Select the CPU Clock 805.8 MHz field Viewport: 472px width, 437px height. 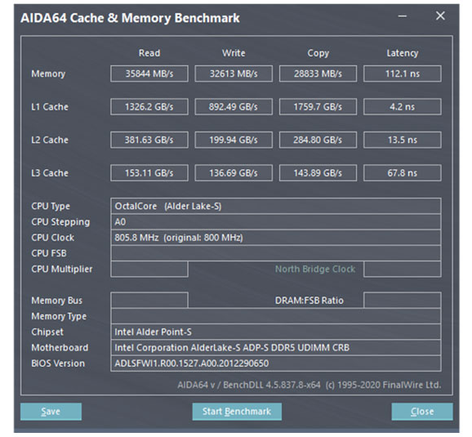point(276,238)
